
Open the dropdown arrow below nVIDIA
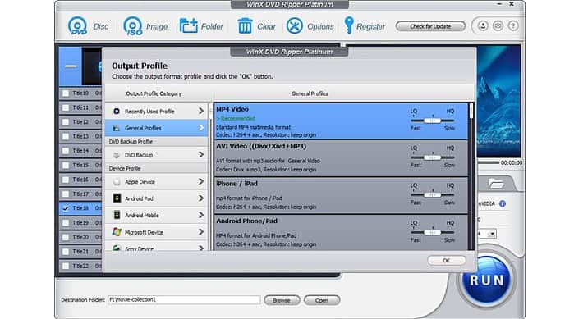coord(493,234)
